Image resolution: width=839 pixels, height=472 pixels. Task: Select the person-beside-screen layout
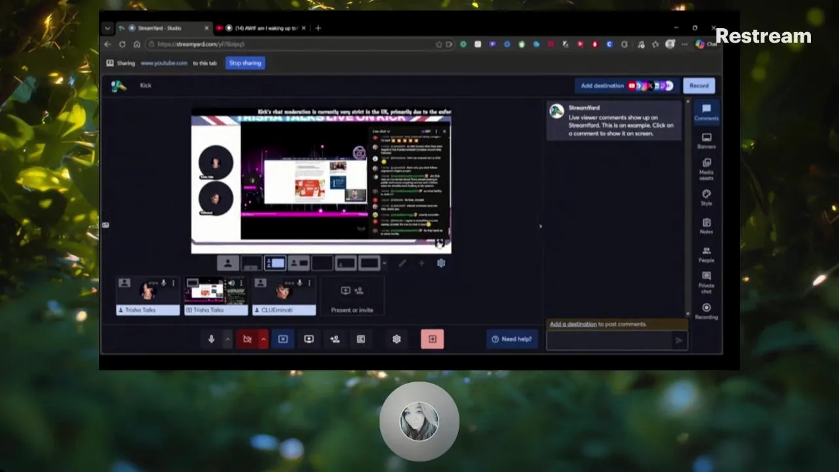[x=298, y=263]
